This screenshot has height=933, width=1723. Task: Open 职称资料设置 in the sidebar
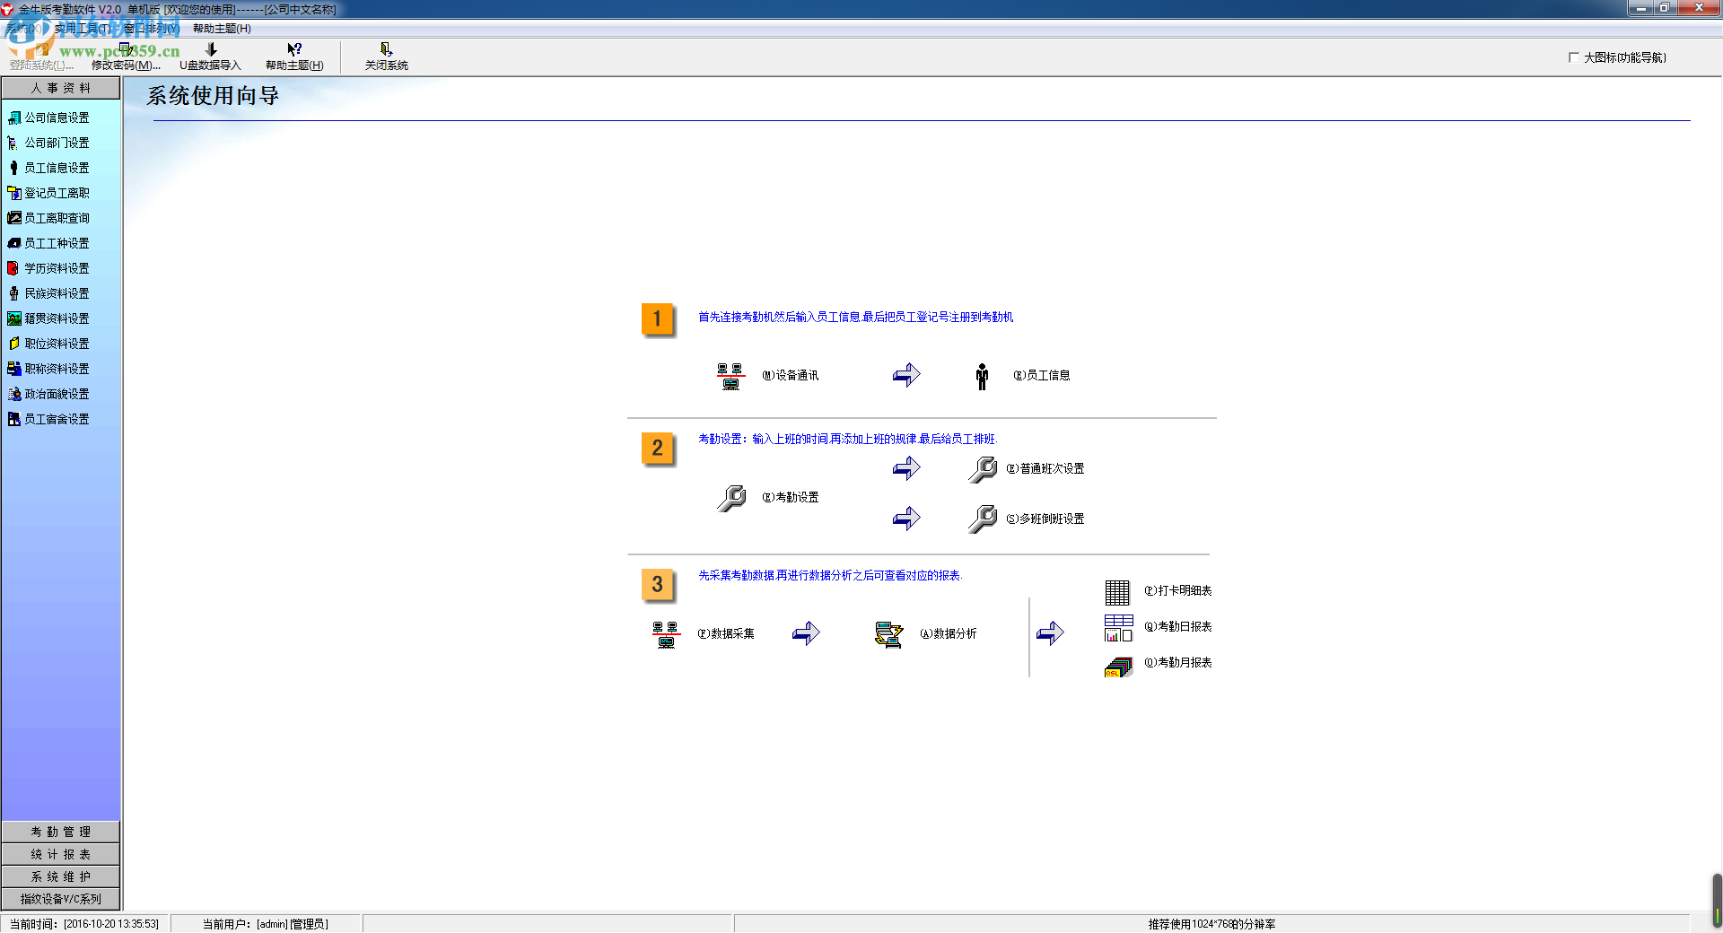click(x=49, y=369)
